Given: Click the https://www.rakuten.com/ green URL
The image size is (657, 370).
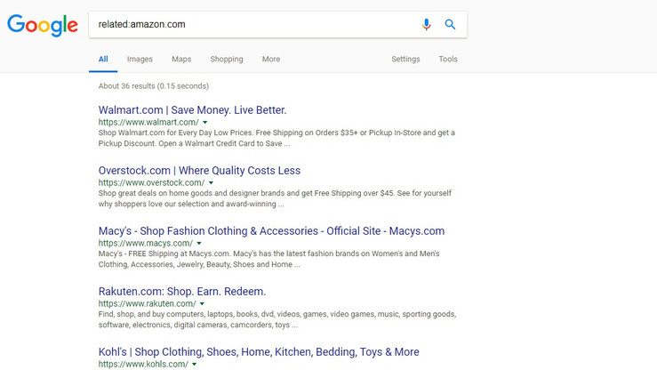Looking at the screenshot, I should pos(147,304).
